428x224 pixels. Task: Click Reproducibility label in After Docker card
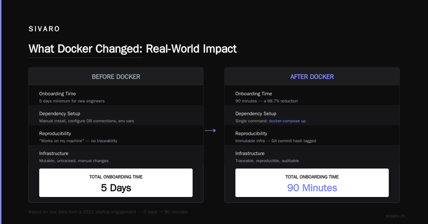click(x=251, y=134)
